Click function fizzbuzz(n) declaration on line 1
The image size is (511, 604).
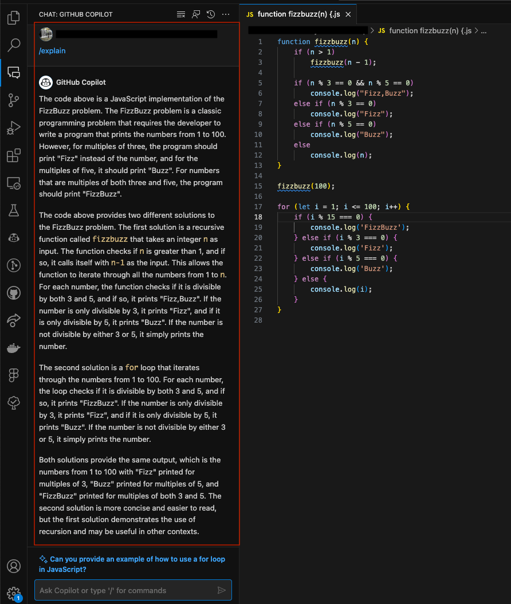pyautogui.click(x=323, y=42)
